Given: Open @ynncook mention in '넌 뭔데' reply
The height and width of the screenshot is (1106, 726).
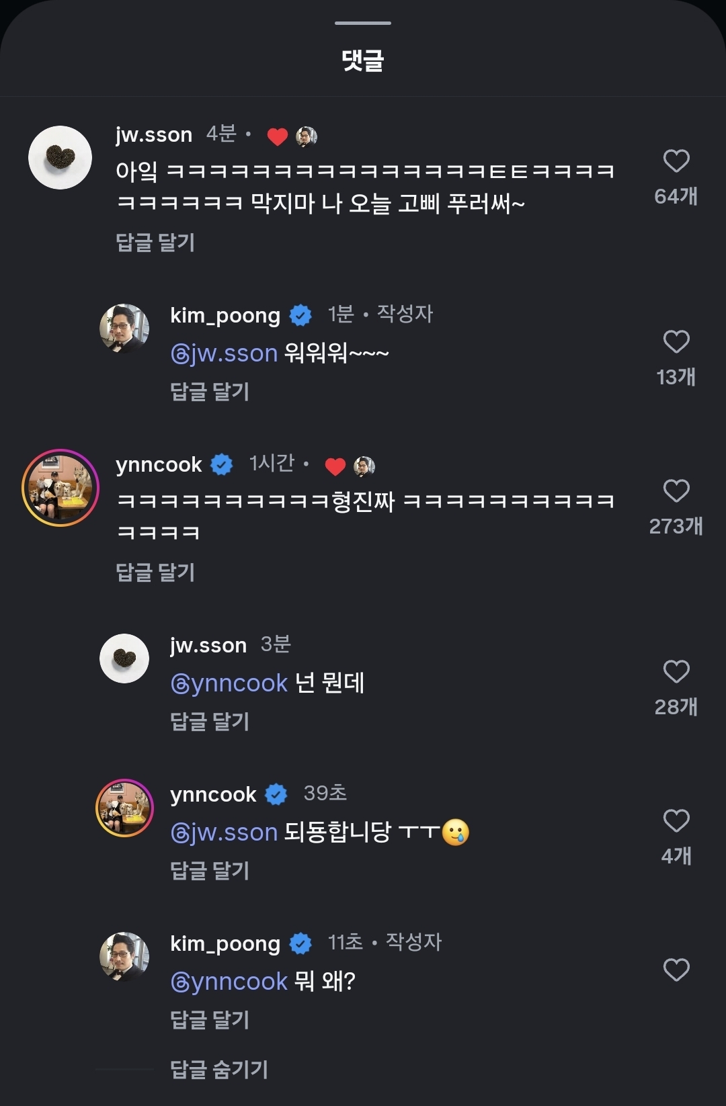Looking at the screenshot, I should (229, 683).
